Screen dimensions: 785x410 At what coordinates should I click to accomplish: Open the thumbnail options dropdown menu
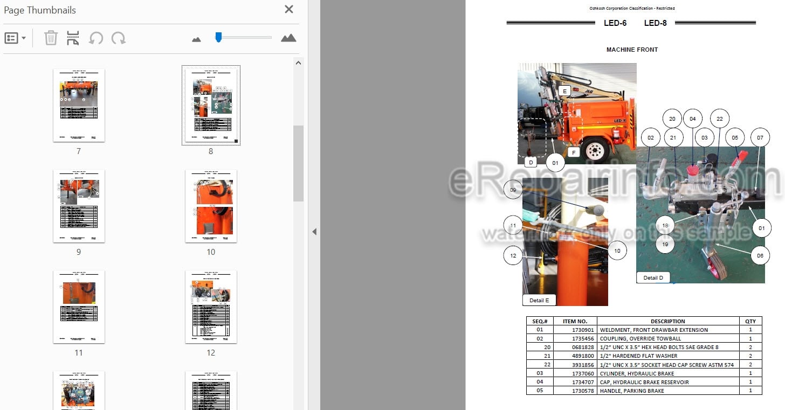click(x=15, y=38)
